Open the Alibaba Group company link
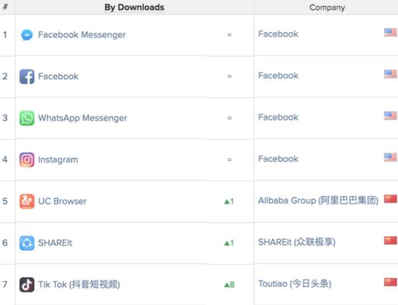The image size is (398, 305). click(x=318, y=200)
